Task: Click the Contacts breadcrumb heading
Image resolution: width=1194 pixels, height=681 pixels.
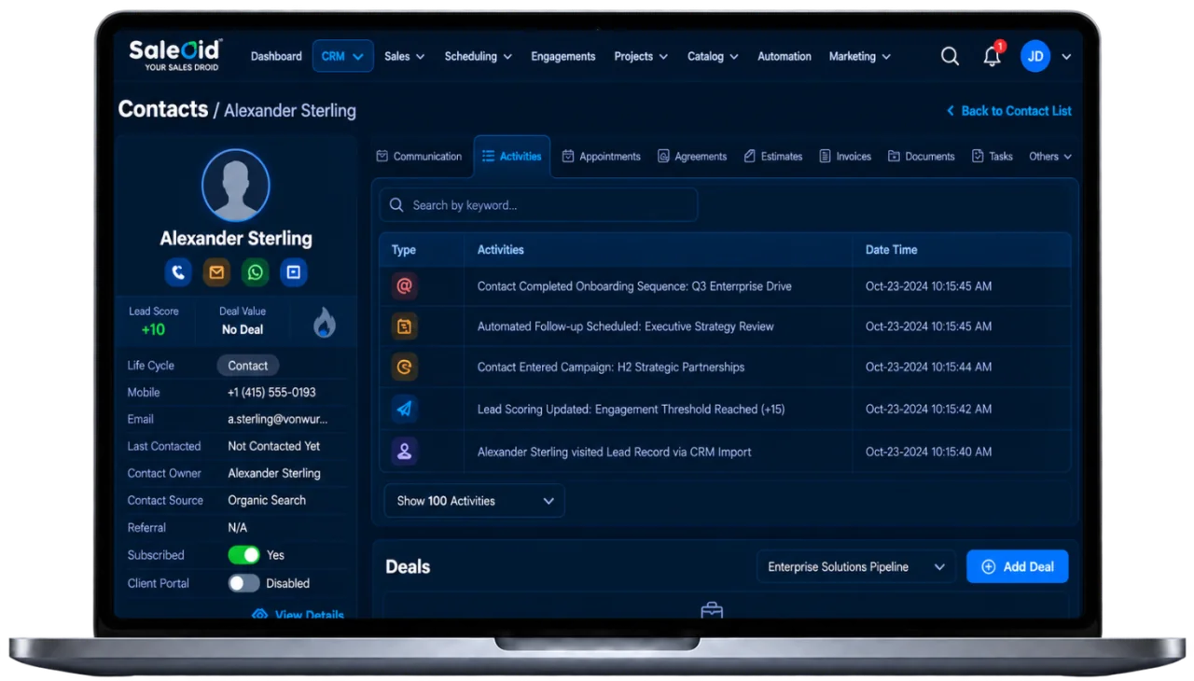Action: click(x=163, y=109)
